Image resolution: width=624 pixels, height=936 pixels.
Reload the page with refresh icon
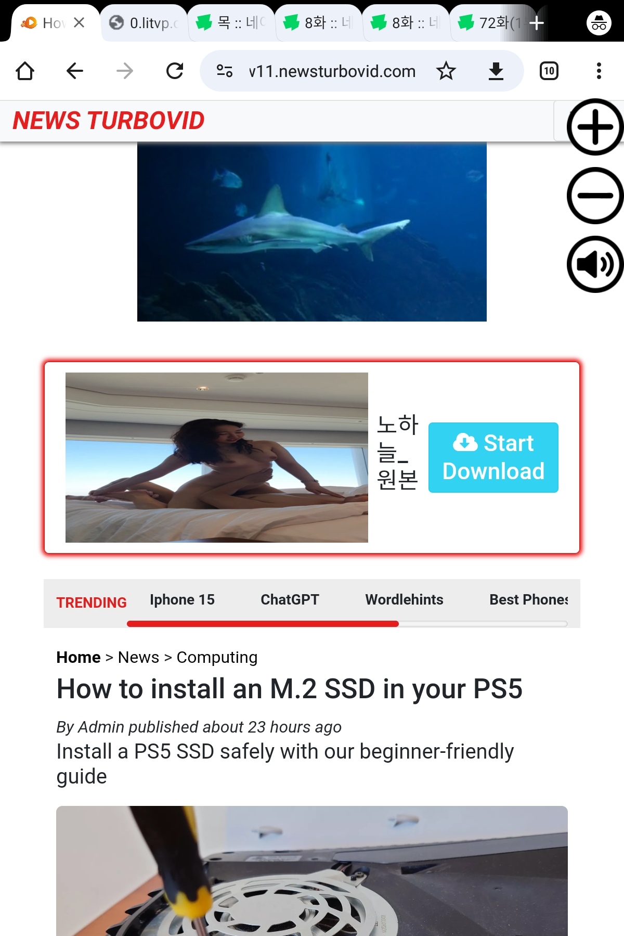click(x=175, y=71)
